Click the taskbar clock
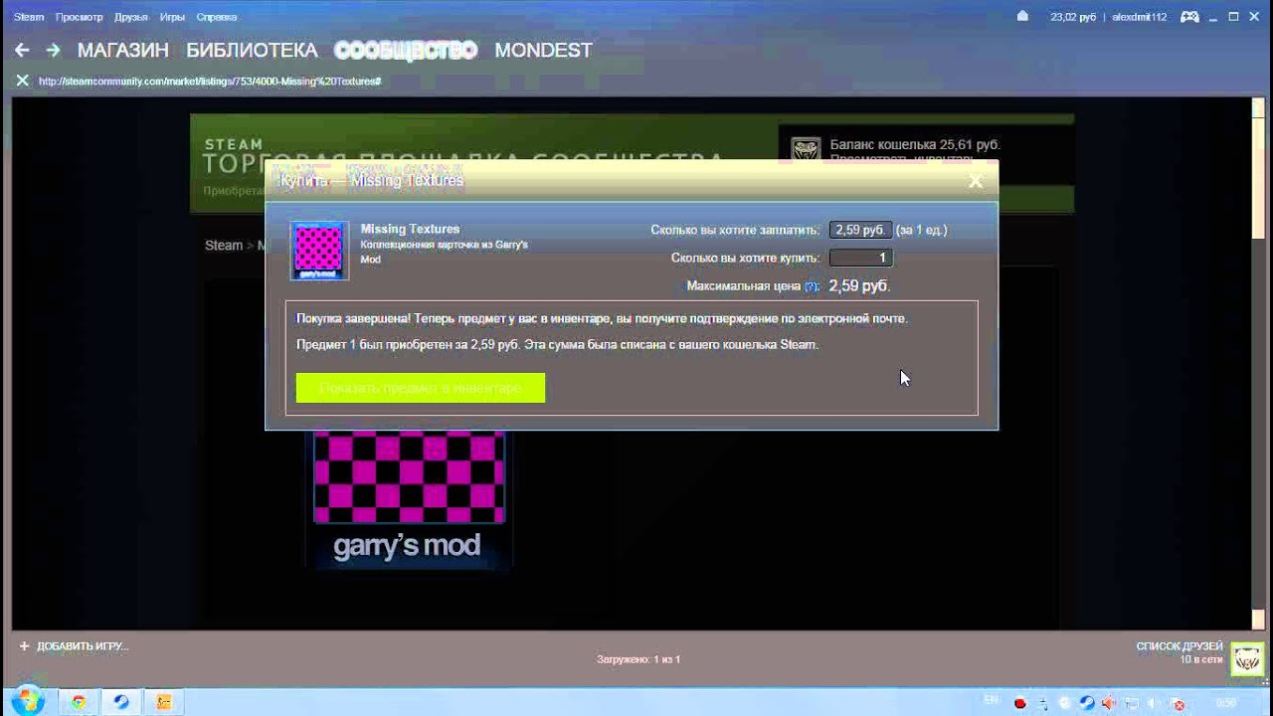The height and width of the screenshot is (716, 1273). [1225, 703]
